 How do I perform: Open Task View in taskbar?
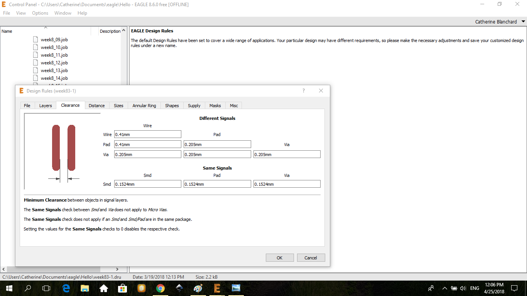click(x=46, y=288)
